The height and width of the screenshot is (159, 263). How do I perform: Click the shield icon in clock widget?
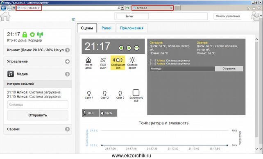tap(121, 48)
